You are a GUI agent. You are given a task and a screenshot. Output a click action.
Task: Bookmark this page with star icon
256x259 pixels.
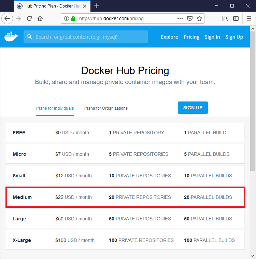(199, 18)
